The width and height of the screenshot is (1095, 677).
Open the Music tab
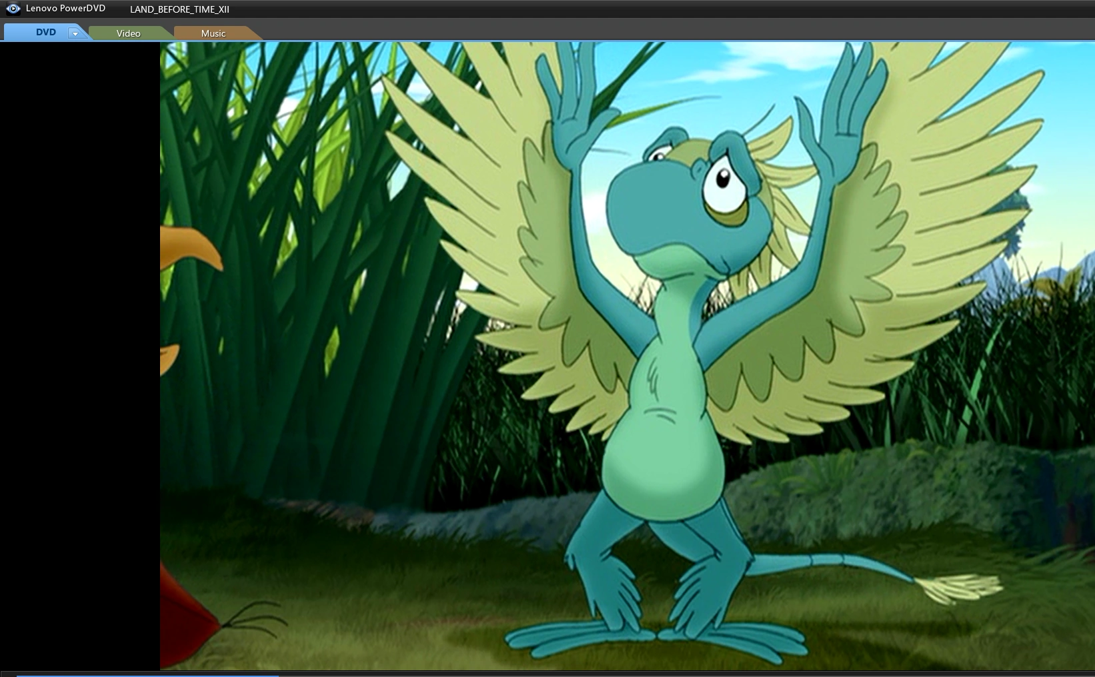(213, 33)
